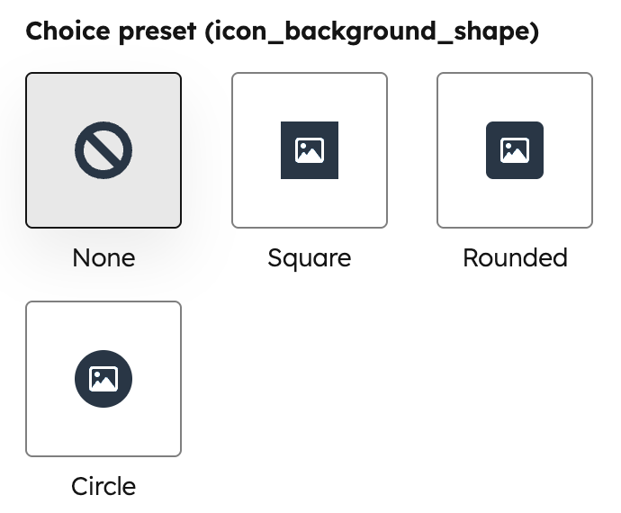Screen dimensions: 621x513
Task: Click the dark square image icon
Action: pos(310,150)
